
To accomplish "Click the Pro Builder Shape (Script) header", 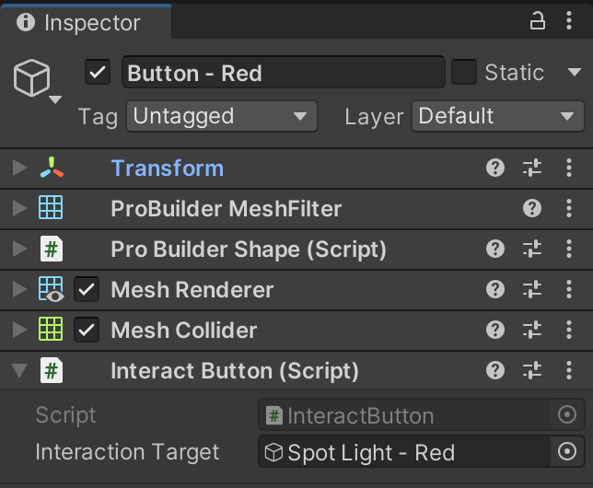I will click(249, 249).
